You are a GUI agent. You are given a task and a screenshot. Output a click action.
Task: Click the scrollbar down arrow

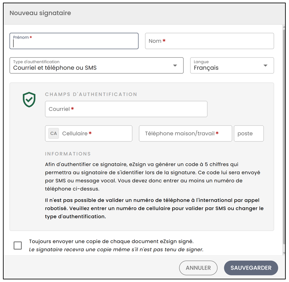(x=284, y=253)
